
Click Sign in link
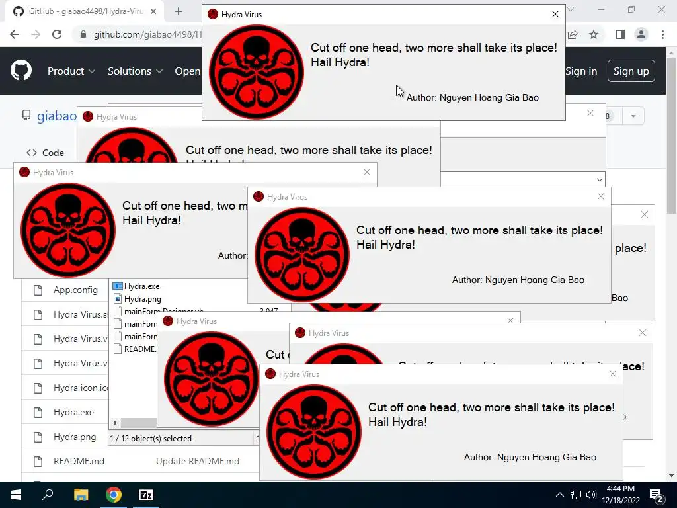(581, 71)
